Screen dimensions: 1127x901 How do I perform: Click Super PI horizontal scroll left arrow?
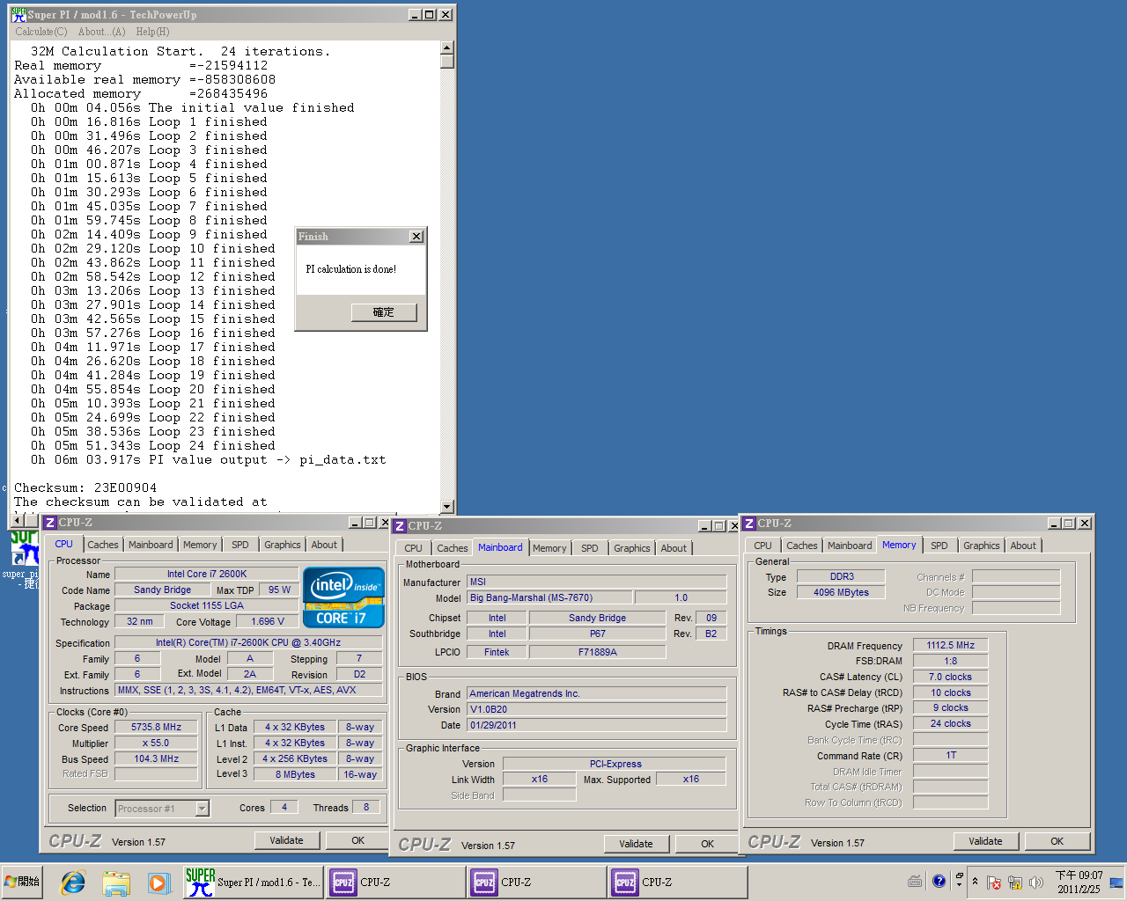[17, 519]
